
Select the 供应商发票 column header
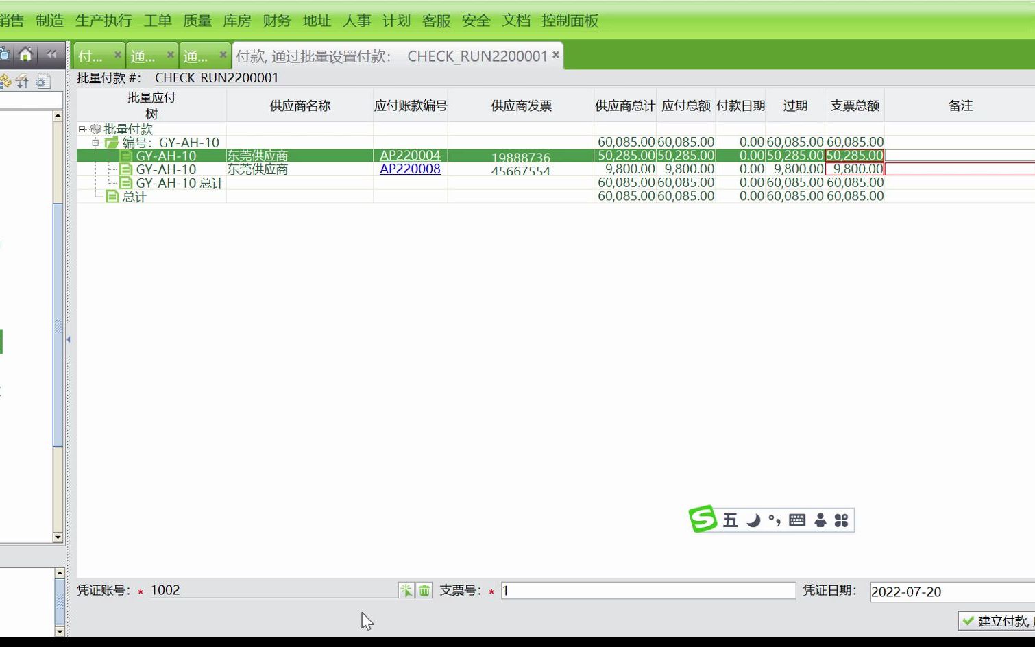point(521,106)
